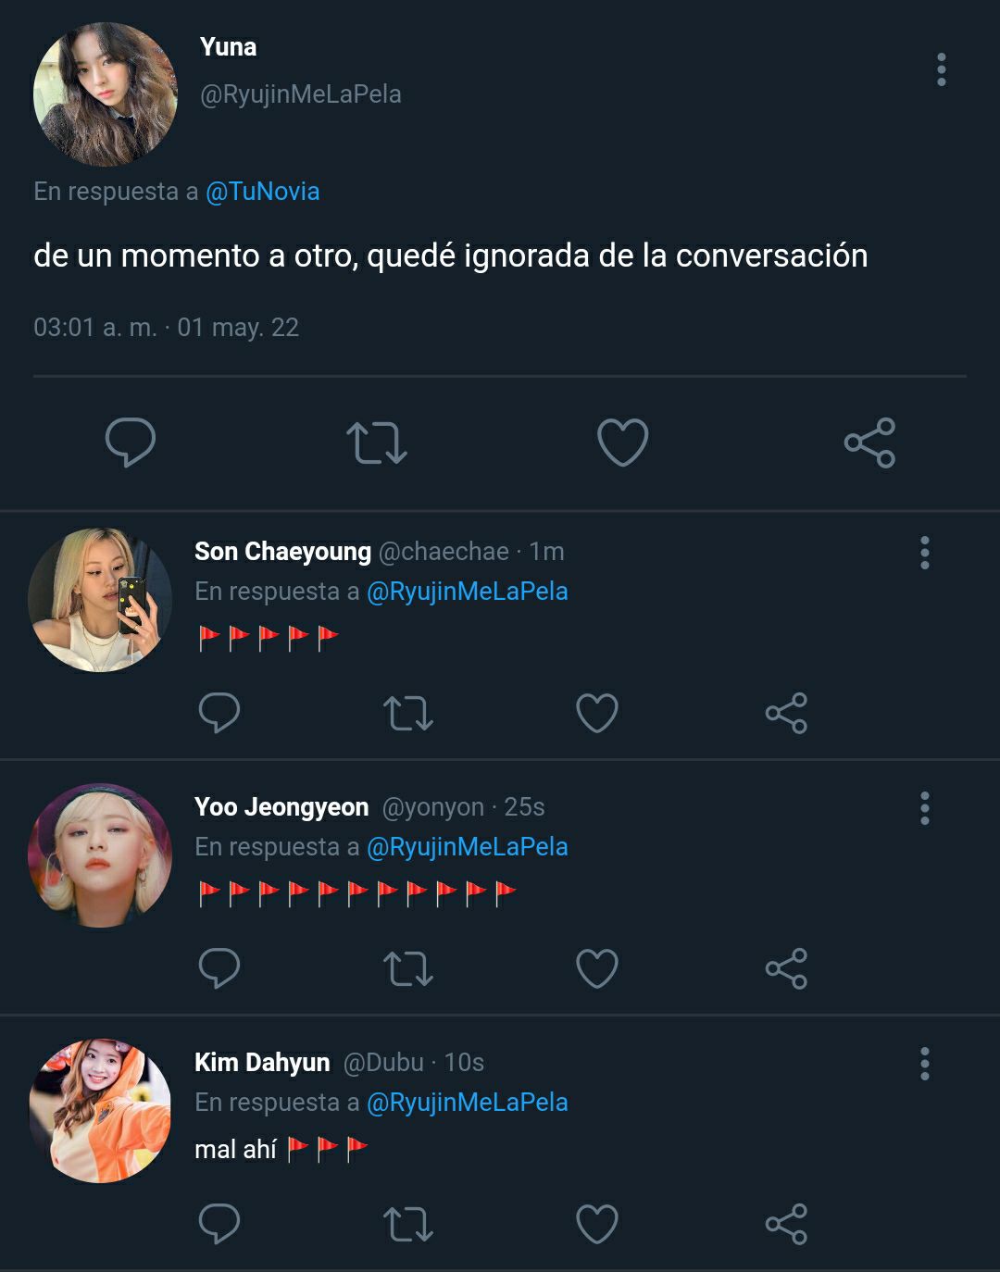1000x1272 pixels.
Task: Open three-dot menu on Kim Dahyun's reply
Action: click(924, 1064)
